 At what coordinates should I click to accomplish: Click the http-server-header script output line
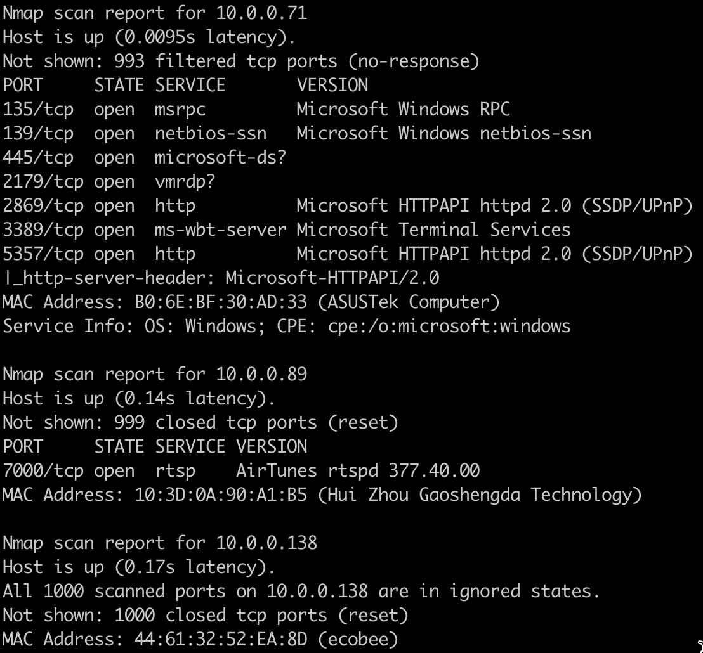(221, 278)
